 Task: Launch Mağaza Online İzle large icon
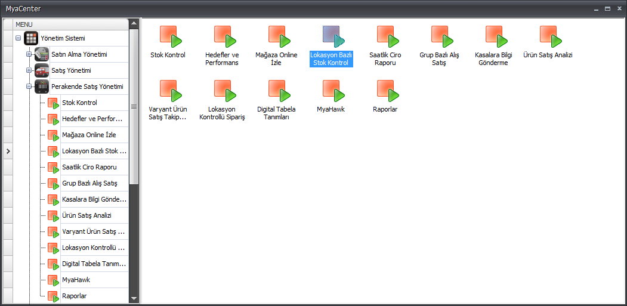click(280, 36)
